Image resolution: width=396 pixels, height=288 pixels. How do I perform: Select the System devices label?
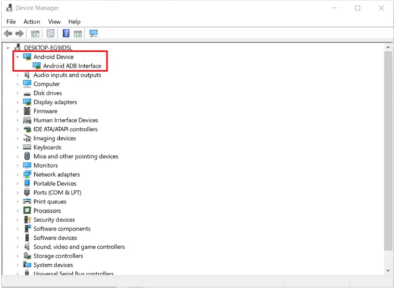(54, 265)
